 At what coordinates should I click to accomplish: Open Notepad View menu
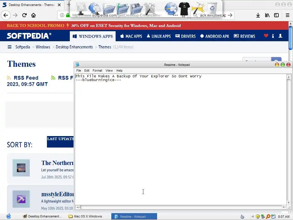[109, 70]
